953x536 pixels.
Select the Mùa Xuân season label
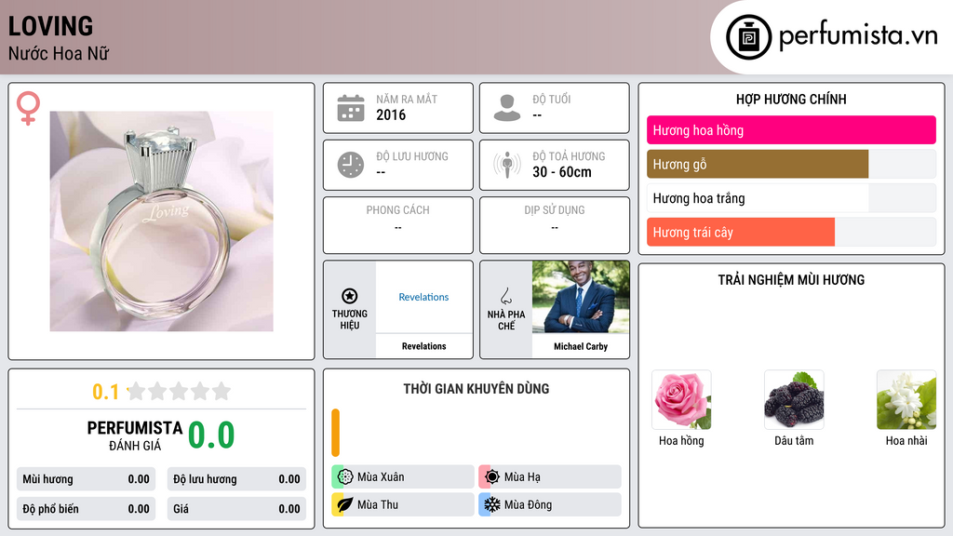[381, 477]
